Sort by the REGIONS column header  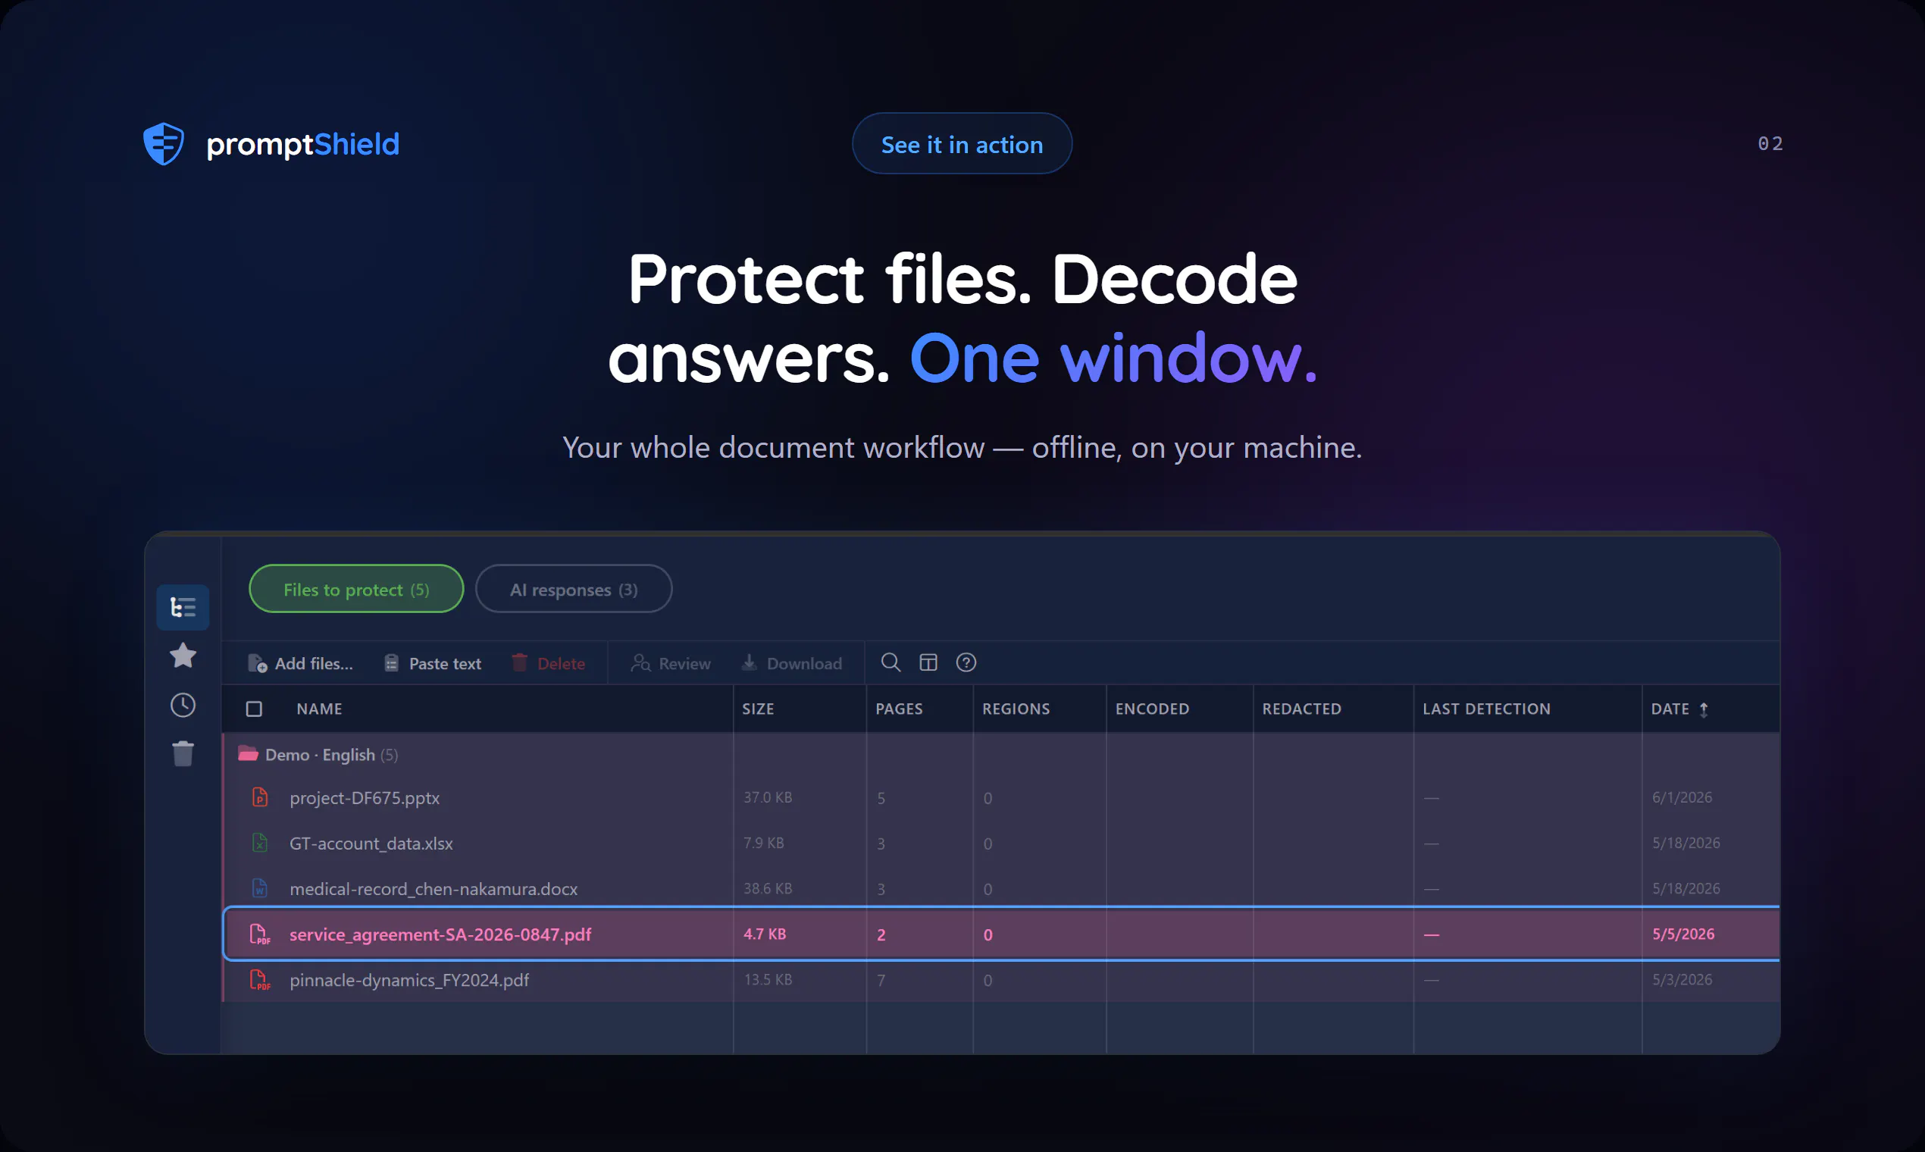1016,709
